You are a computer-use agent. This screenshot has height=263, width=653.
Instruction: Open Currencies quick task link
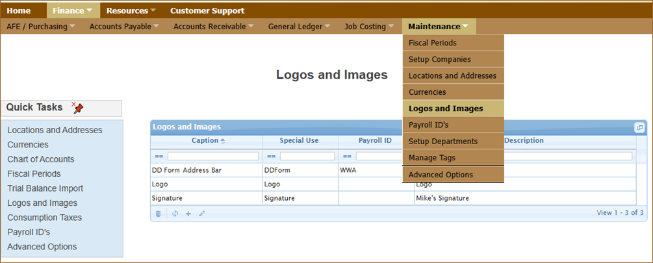tap(28, 145)
